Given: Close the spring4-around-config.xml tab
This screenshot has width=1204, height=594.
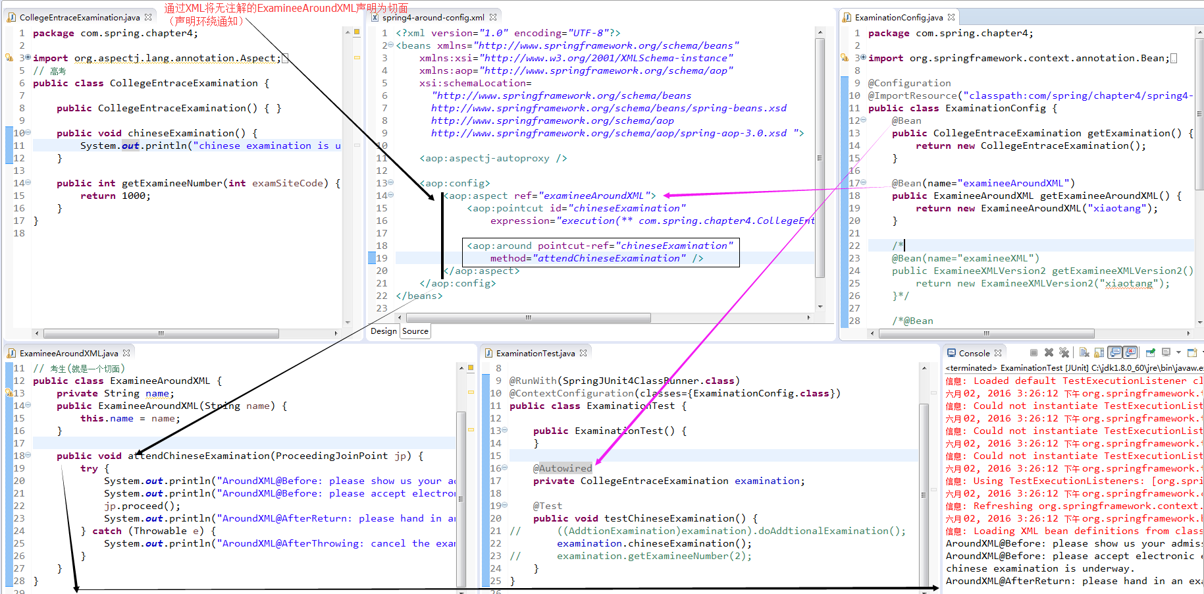Looking at the screenshot, I should click(x=493, y=17).
